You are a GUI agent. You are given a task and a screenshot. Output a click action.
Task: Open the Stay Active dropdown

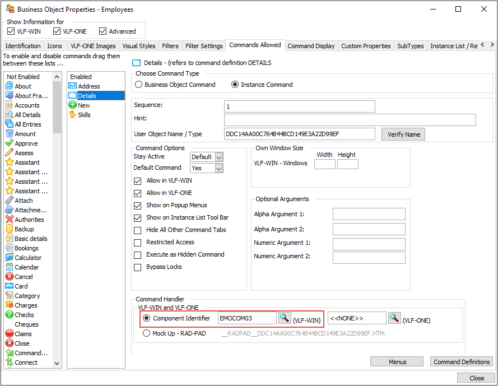[218, 157]
